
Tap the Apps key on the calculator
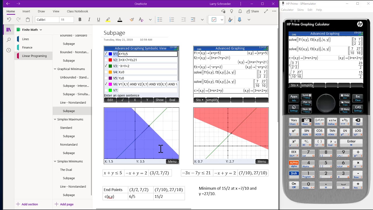coord(294,98)
